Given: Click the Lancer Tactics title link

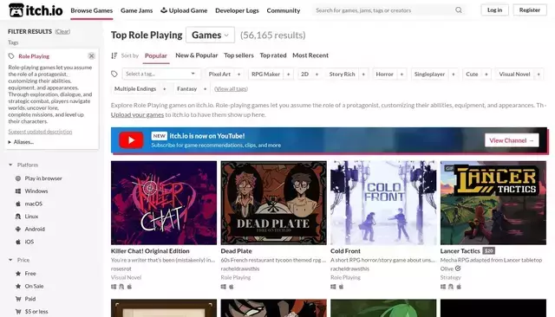Looking at the screenshot, I should (x=460, y=251).
